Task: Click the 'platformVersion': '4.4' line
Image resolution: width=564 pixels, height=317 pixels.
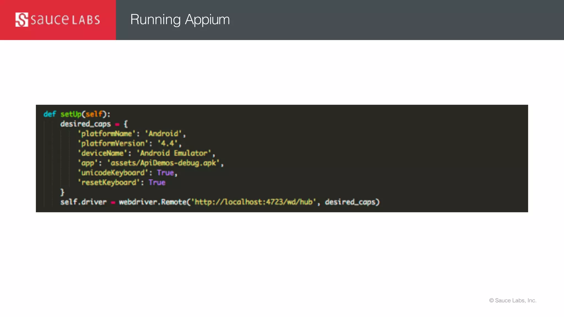Action: click(x=129, y=143)
